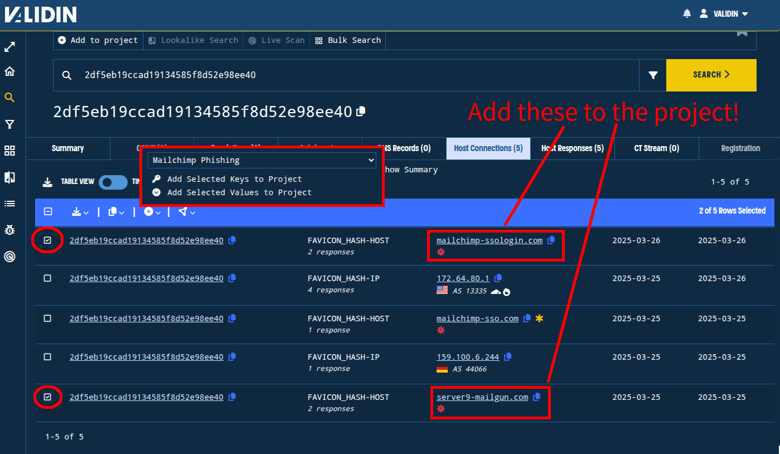780x454 pixels.
Task: Uncheck the server9-mailgun.com row checkbox
Action: pyautogui.click(x=47, y=397)
